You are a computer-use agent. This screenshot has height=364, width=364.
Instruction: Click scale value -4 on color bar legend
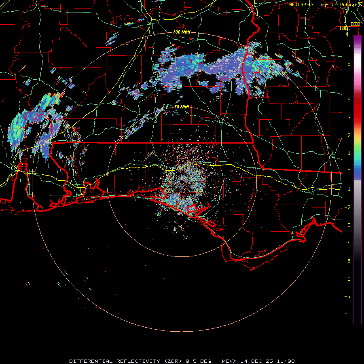(347, 243)
